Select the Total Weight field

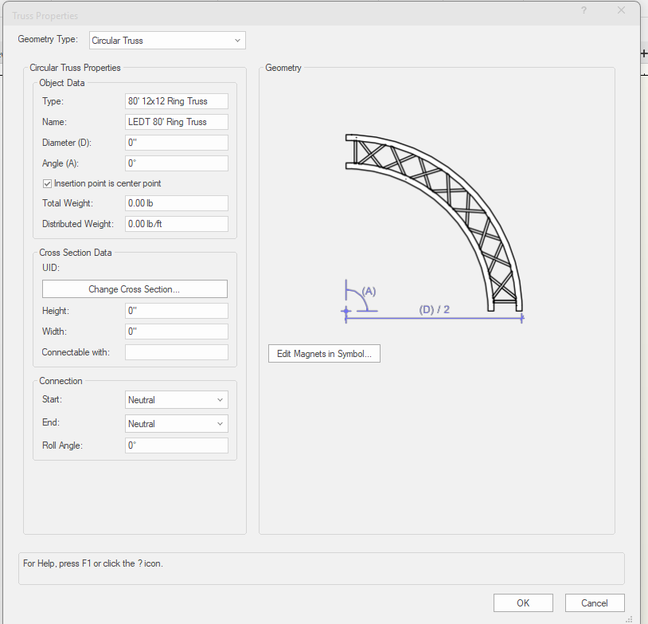click(177, 203)
